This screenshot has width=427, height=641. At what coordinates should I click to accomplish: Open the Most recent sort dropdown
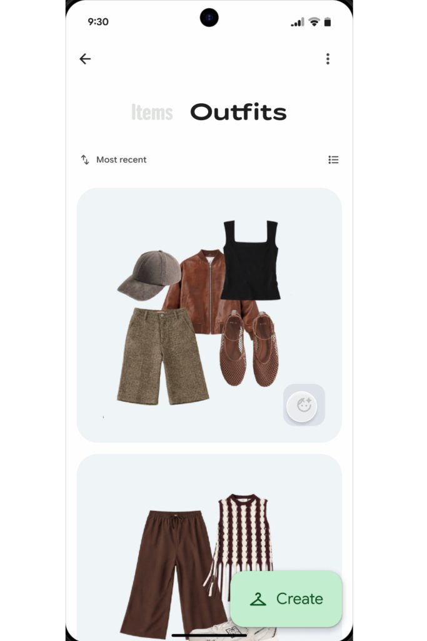coord(114,160)
